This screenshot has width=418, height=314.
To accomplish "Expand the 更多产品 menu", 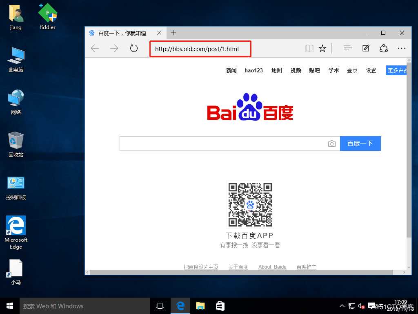I will [396, 70].
